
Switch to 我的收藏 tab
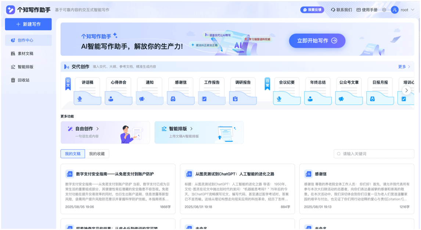97,154
